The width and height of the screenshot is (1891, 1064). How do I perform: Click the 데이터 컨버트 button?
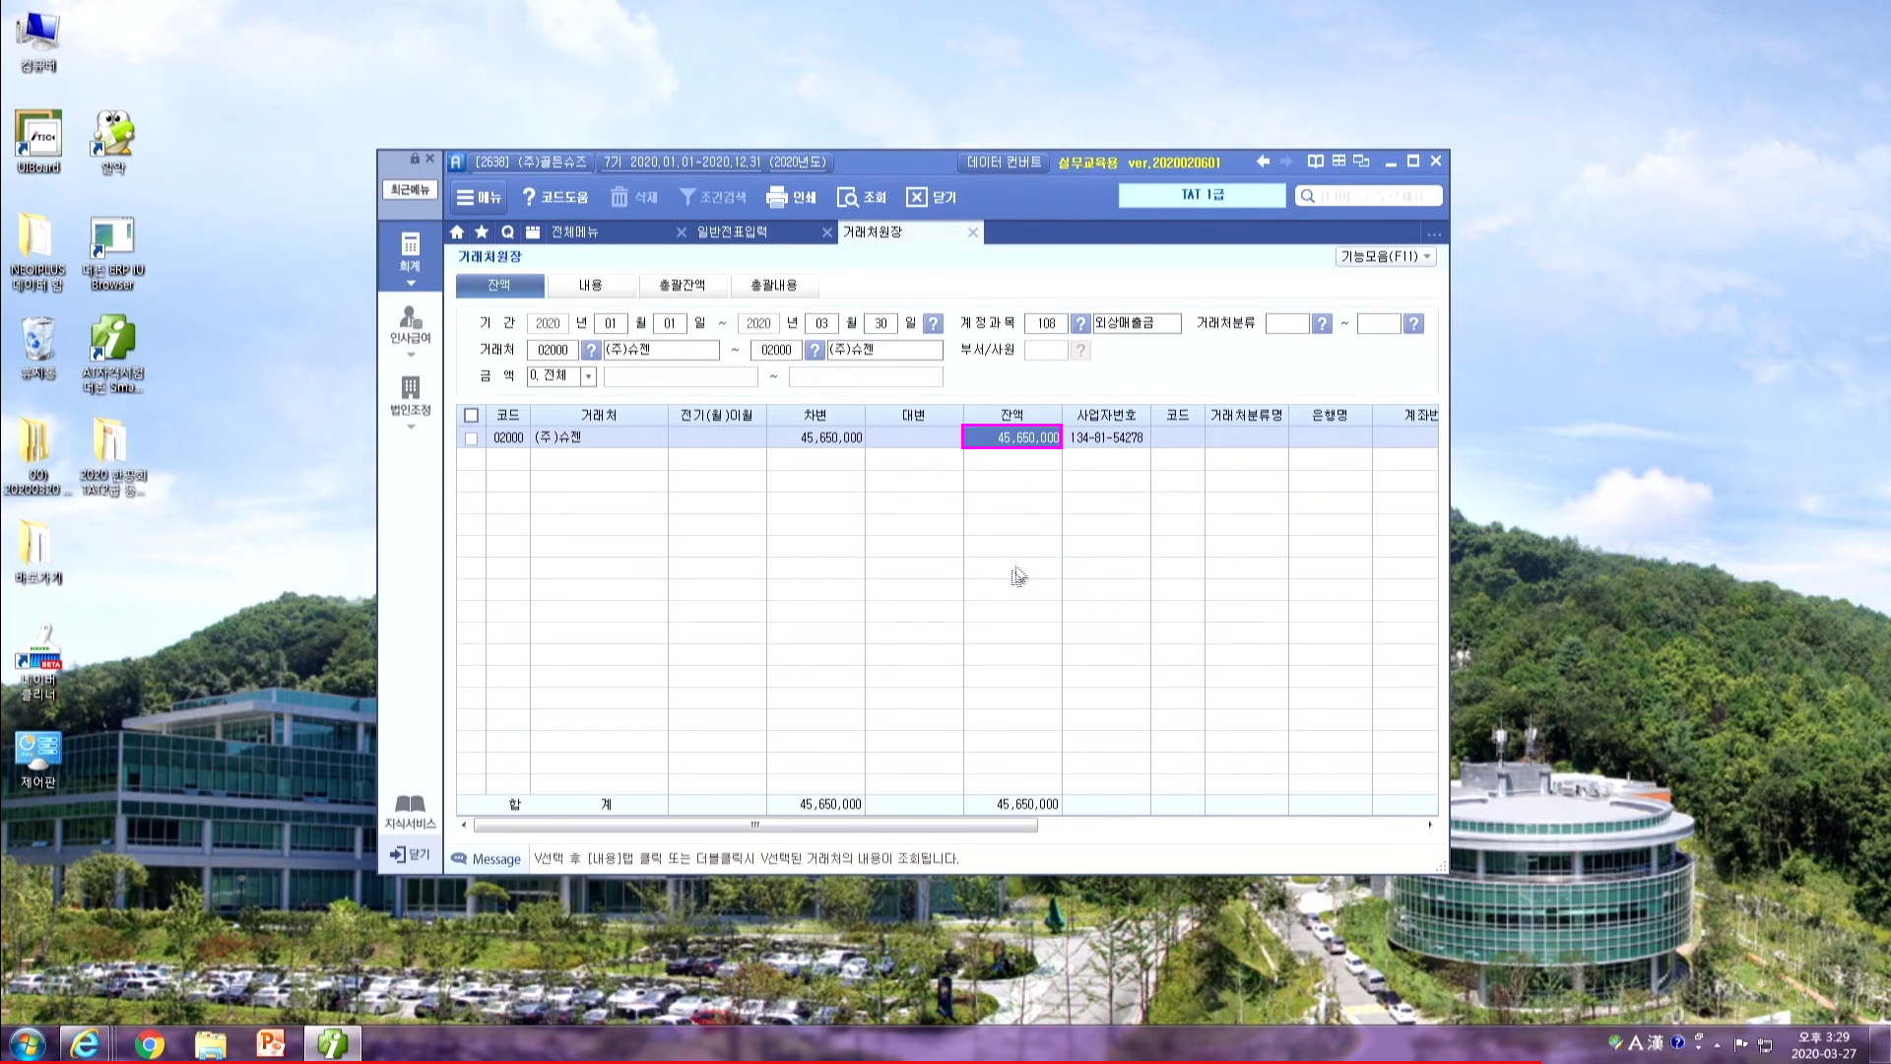(x=1003, y=162)
